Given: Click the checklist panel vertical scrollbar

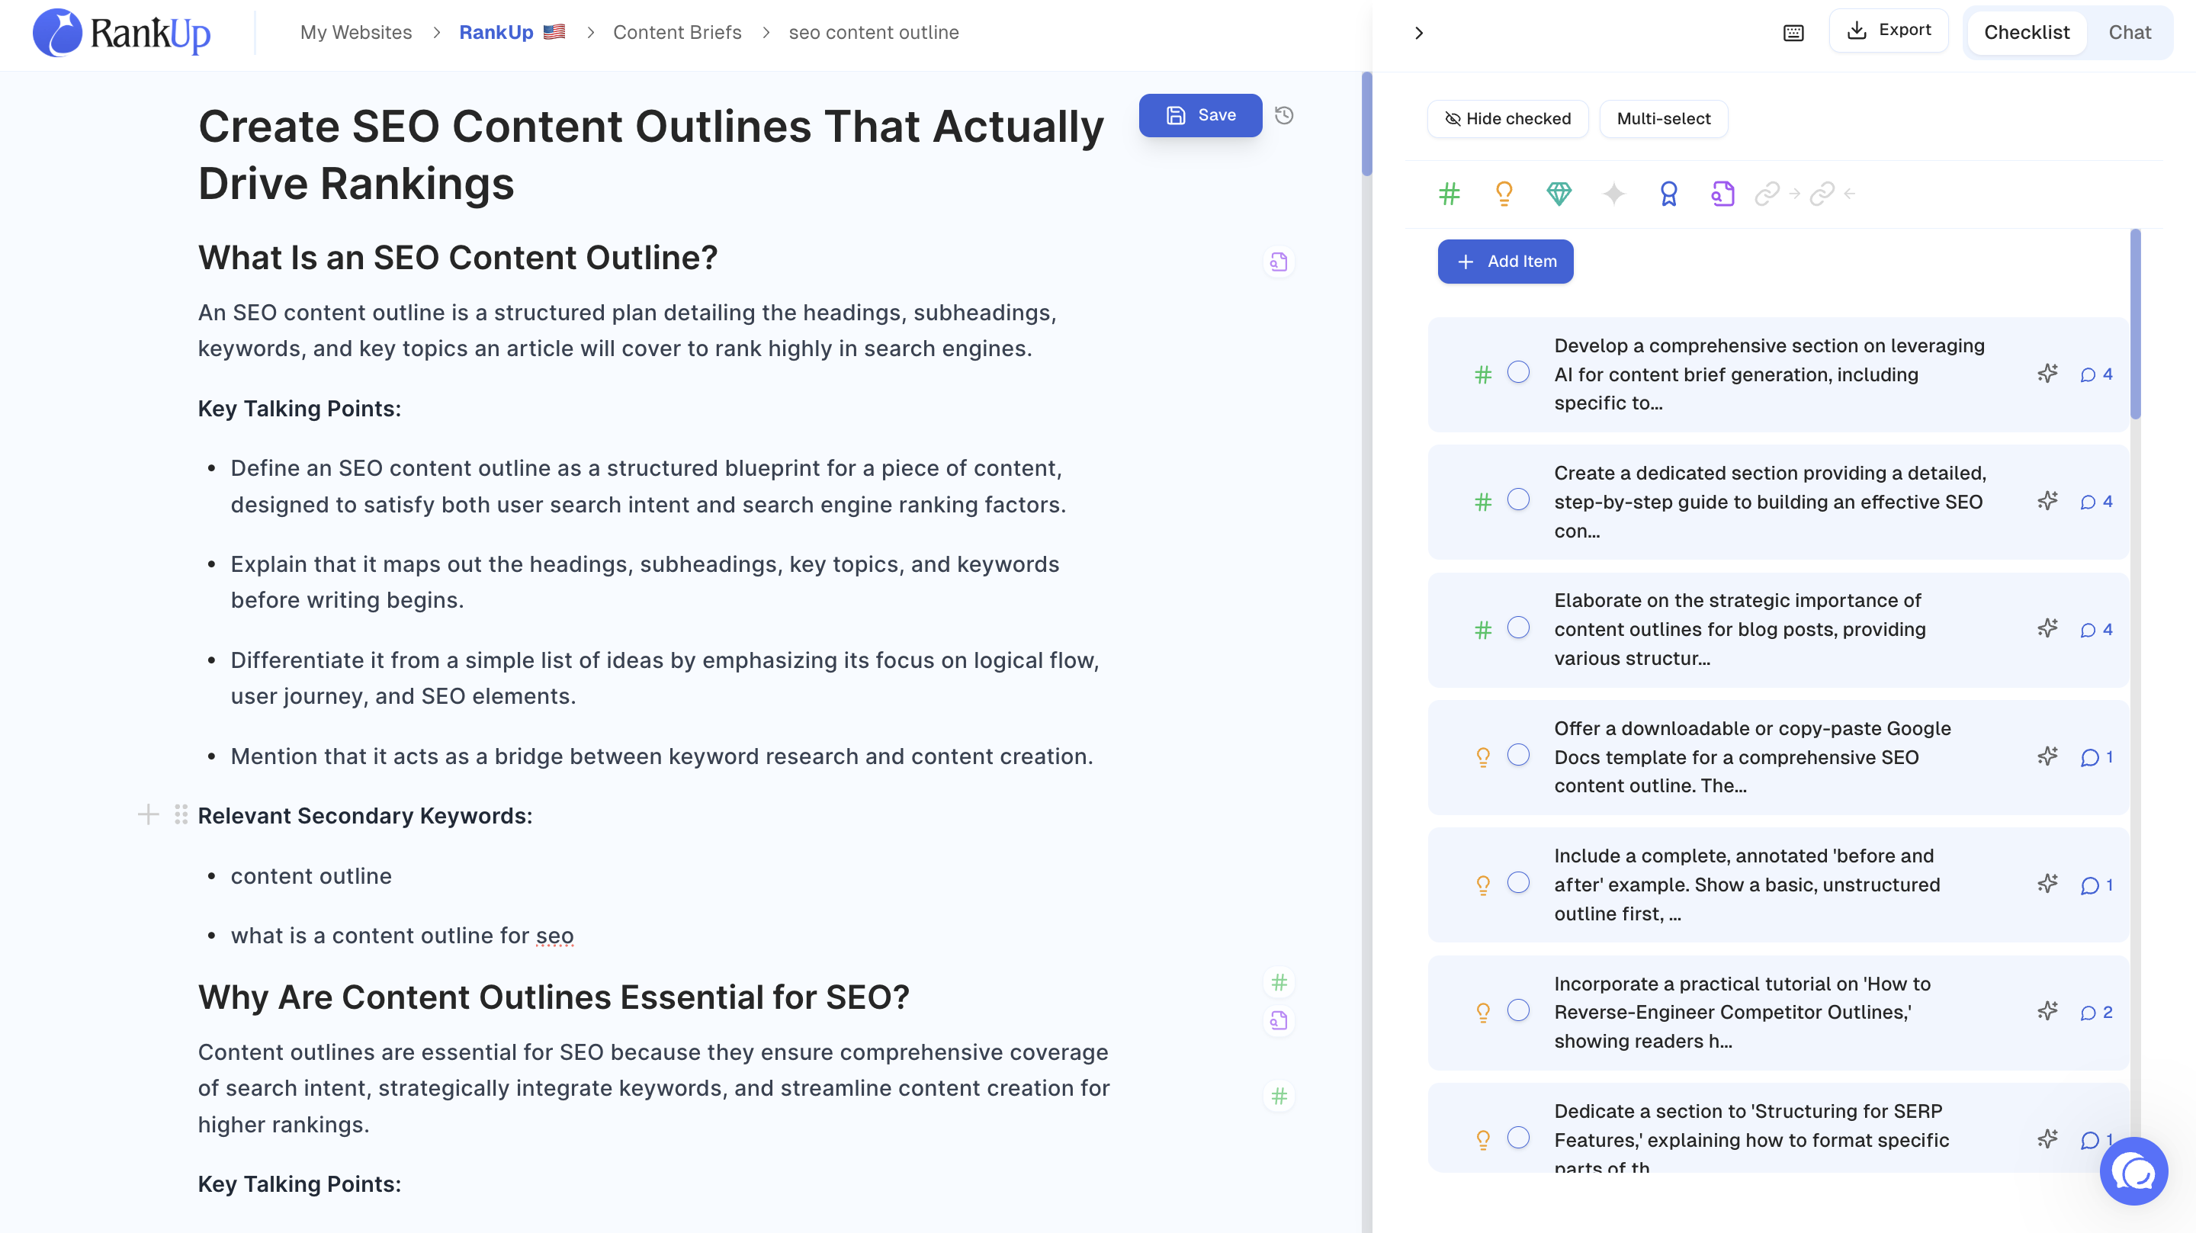Looking at the screenshot, I should click(x=2135, y=324).
